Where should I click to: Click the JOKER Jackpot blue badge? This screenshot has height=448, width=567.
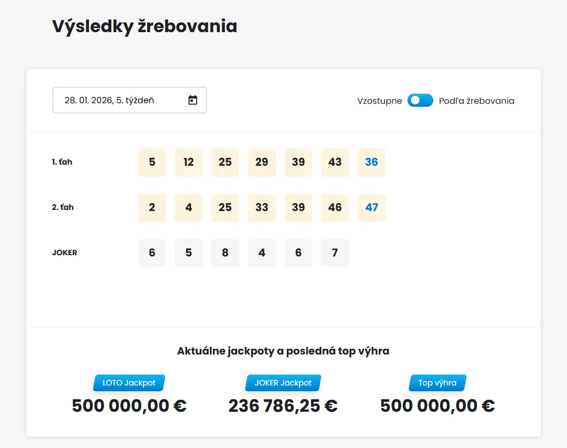tap(282, 383)
